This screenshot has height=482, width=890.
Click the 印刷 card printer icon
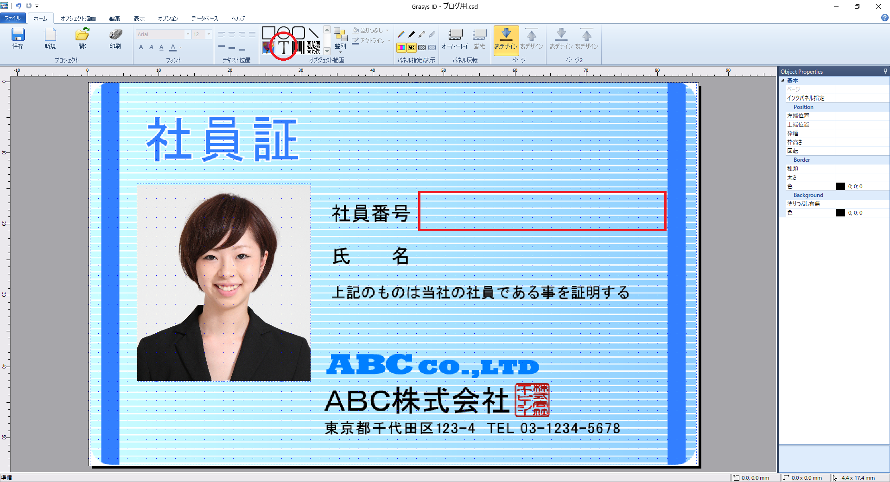[x=115, y=34]
